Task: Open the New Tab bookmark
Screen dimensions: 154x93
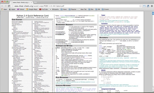Action: (82, 9)
